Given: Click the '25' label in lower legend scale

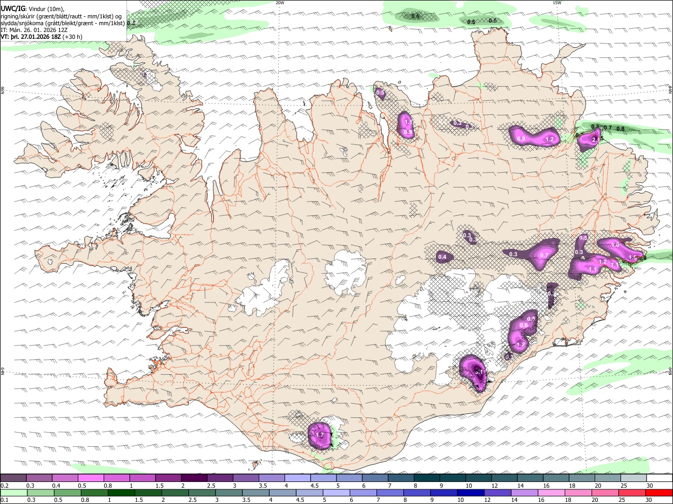Looking at the screenshot, I should 623,500.
